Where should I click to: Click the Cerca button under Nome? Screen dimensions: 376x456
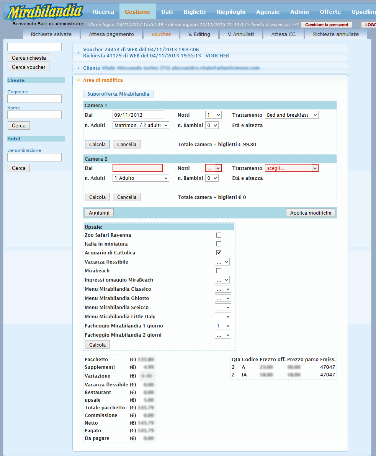pos(19,125)
